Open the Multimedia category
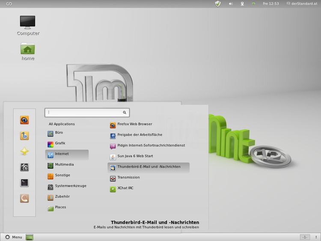Viewport: 321px width, 241px height. click(x=64, y=164)
